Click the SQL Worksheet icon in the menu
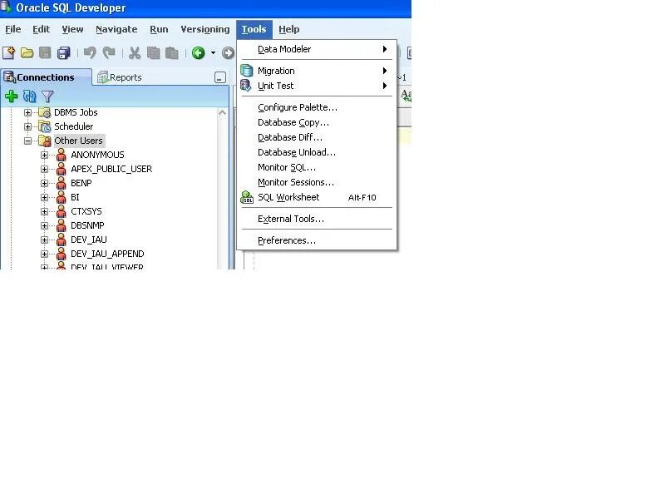This screenshot has height=499, width=665. coord(247,197)
